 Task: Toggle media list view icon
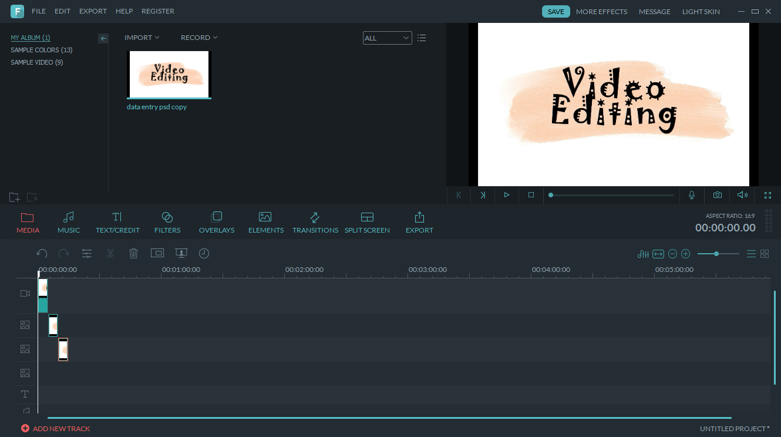click(x=422, y=38)
